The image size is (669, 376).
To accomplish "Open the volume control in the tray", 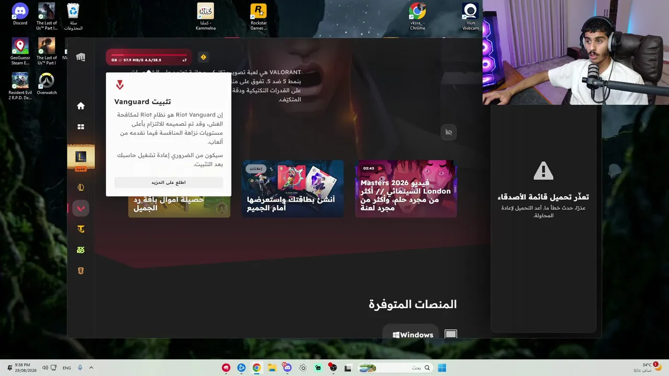I will [45, 368].
